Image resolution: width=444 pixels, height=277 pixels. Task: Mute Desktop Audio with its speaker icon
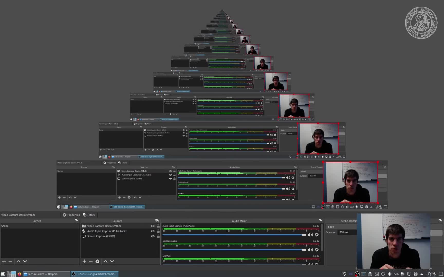pos(310,250)
